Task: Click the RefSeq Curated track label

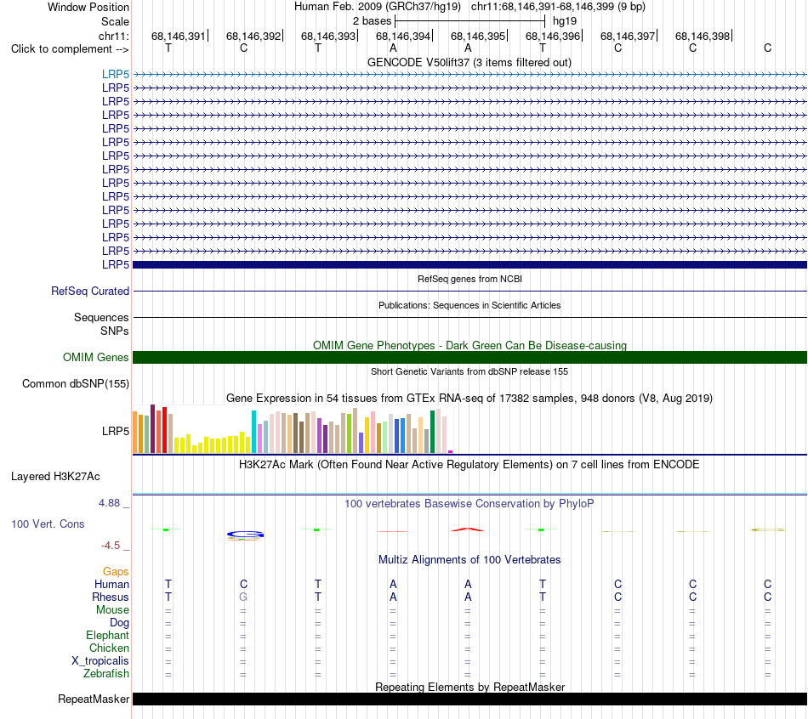Action: (90, 291)
